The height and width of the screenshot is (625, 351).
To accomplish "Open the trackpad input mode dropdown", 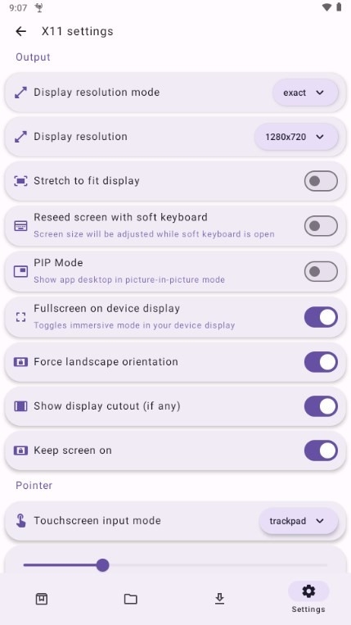I will click(x=299, y=521).
